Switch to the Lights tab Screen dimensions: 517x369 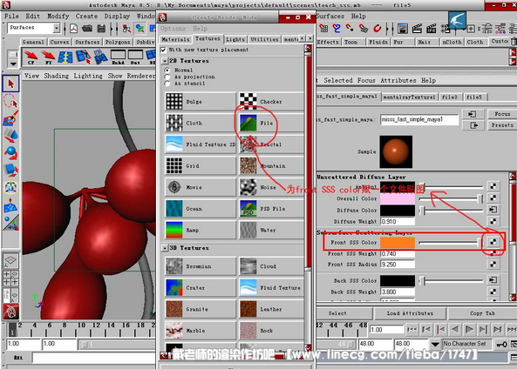235,39
